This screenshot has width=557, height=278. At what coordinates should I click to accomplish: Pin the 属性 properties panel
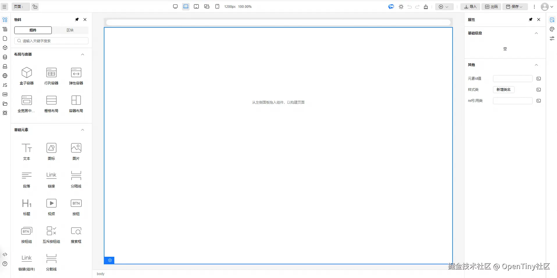531,20
